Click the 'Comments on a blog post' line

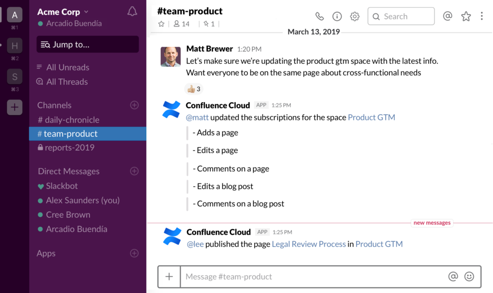(238, 204)
